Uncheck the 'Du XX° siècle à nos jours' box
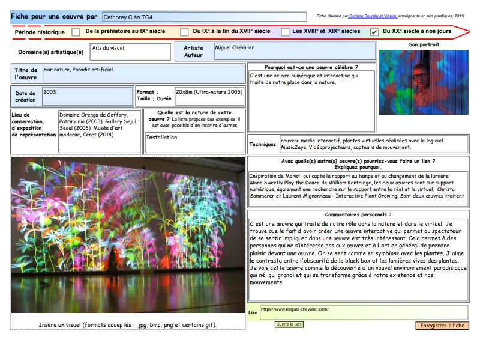This screenshot has width=480, height=340. pyautogui.click(x=374, y=32)
